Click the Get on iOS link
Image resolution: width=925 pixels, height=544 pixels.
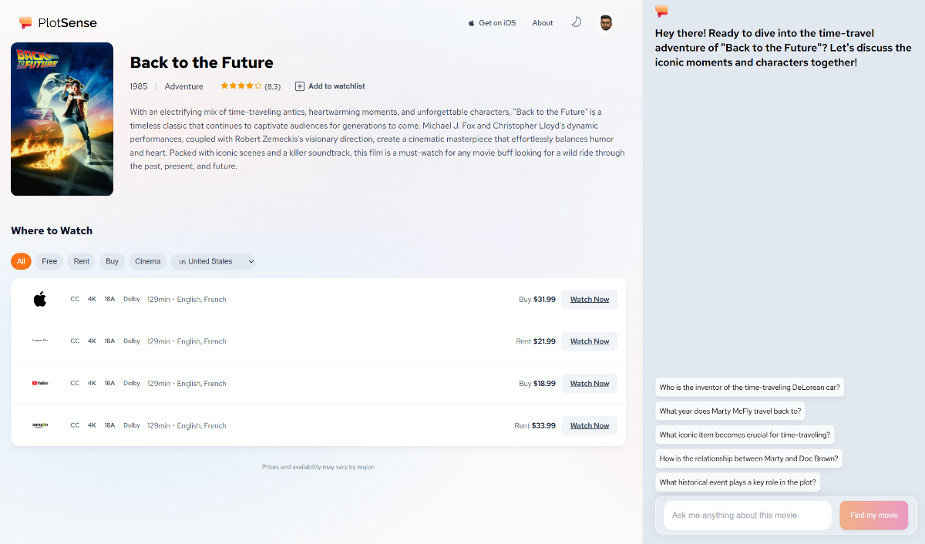492,23
